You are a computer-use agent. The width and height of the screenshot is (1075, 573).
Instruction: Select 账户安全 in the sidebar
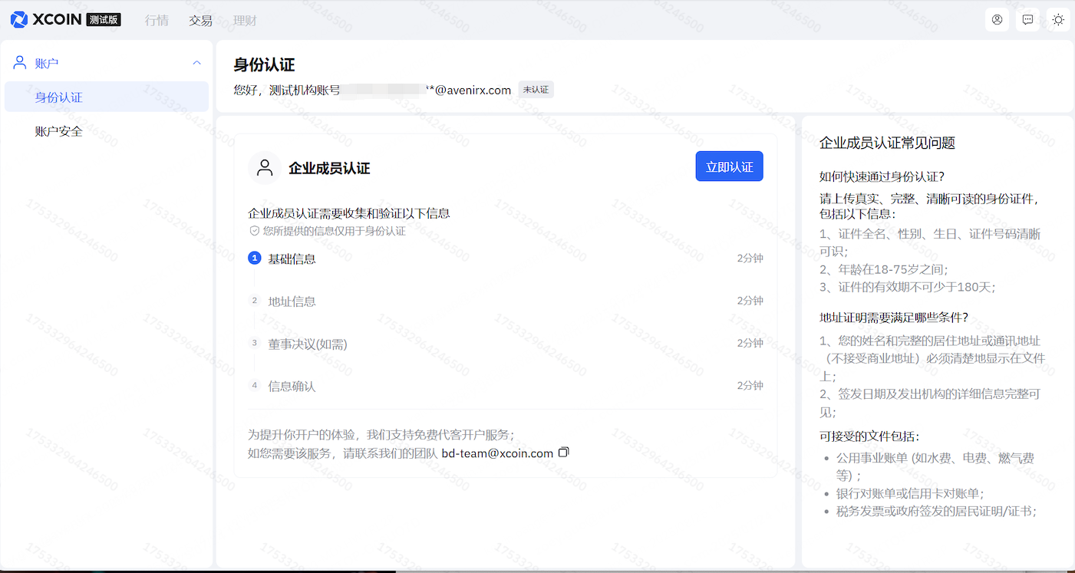[x=59, y=131]
